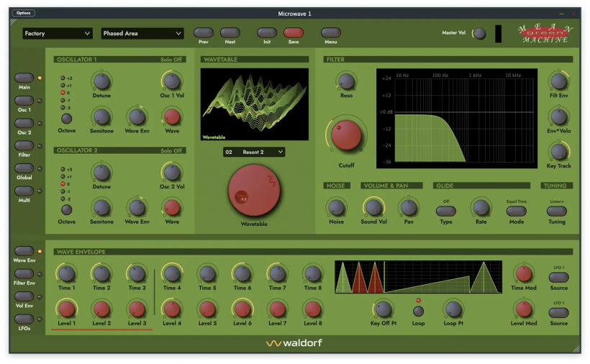
Task: Switch to the Filter page
Action: (x=24, y=145)
